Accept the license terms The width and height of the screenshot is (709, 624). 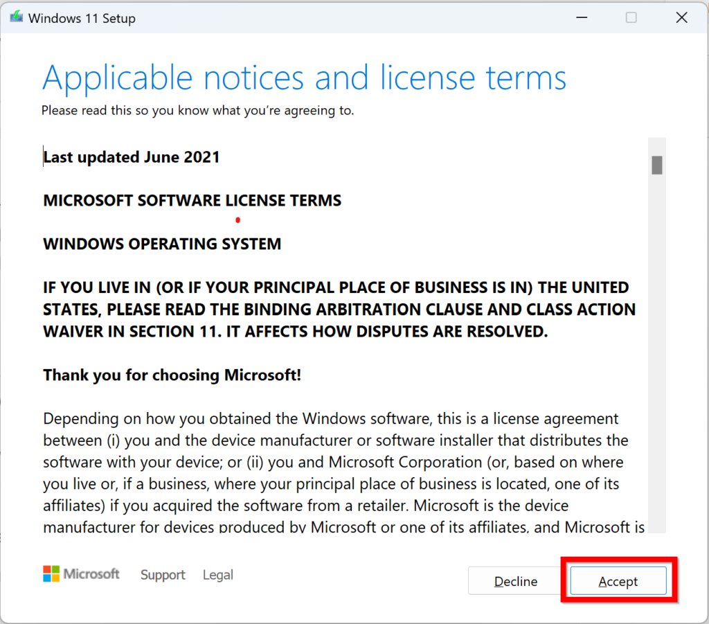(x=618, y=581)
